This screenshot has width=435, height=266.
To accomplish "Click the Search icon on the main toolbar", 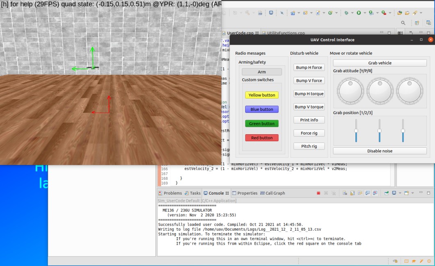I will [403, 23].
